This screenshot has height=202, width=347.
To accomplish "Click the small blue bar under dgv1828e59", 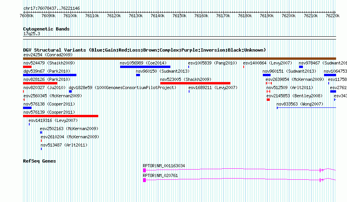I will click(70, 91).
